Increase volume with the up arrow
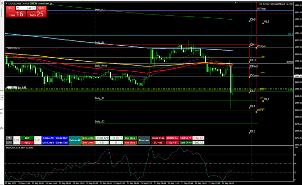 pos(34,8)
